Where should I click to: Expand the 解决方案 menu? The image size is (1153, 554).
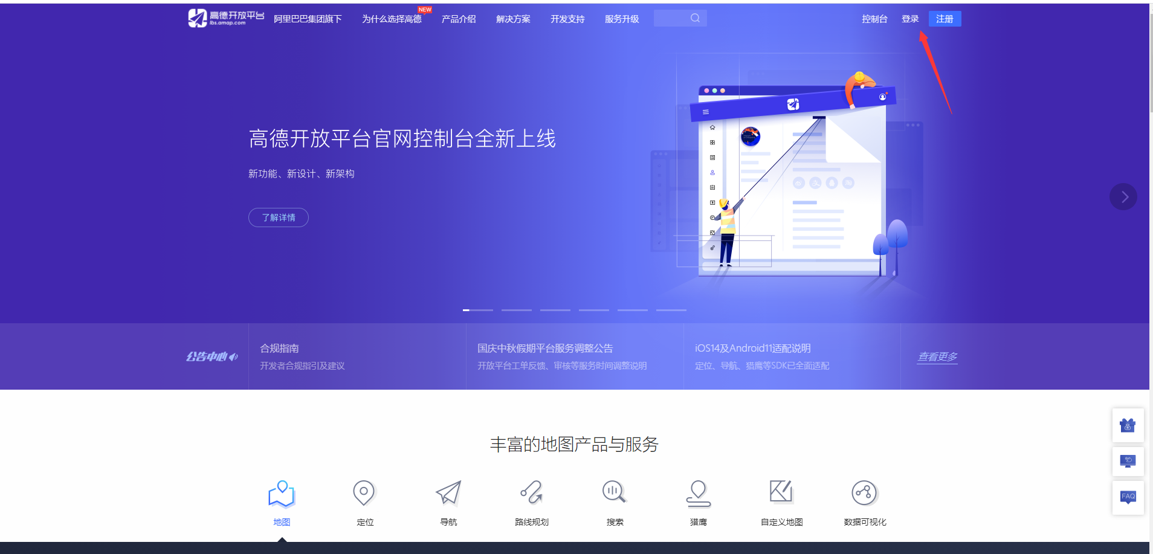(512, 19)
